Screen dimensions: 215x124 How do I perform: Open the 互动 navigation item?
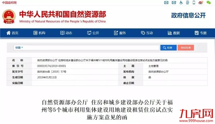tap(147, 33)
